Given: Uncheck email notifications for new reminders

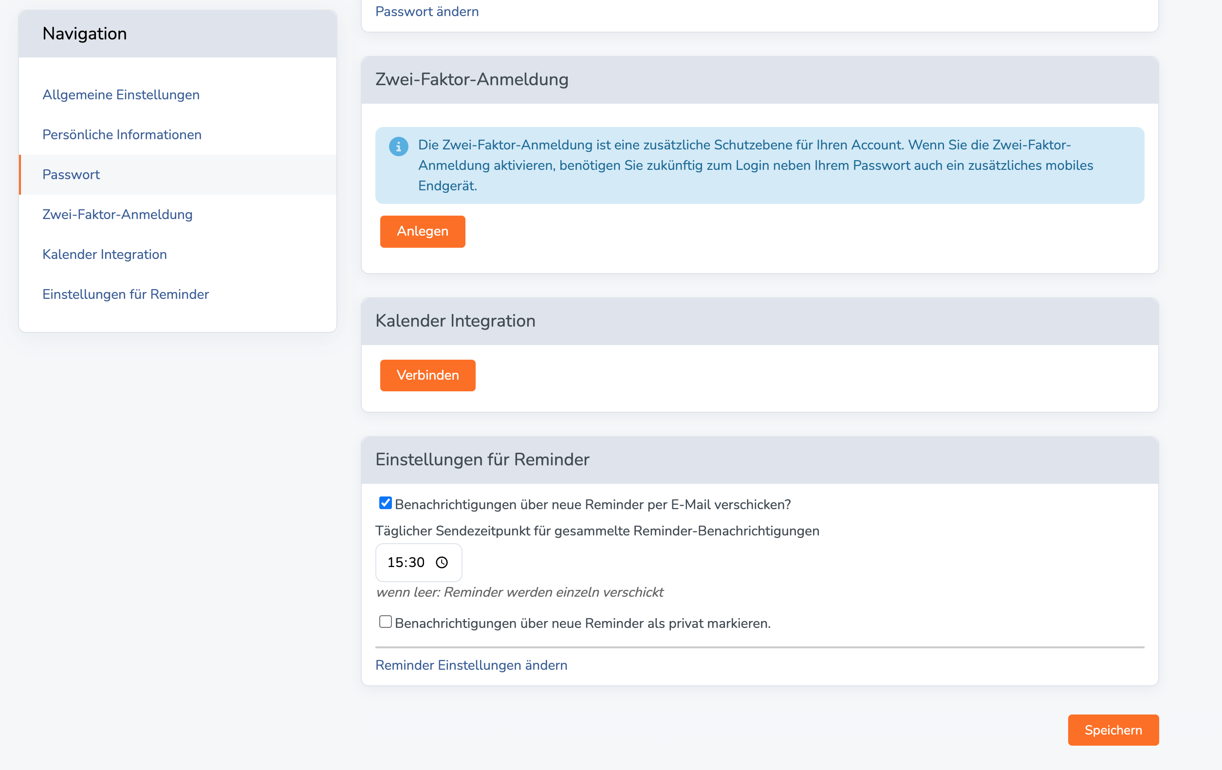Looking at the screenshot, I should [385, 503].
